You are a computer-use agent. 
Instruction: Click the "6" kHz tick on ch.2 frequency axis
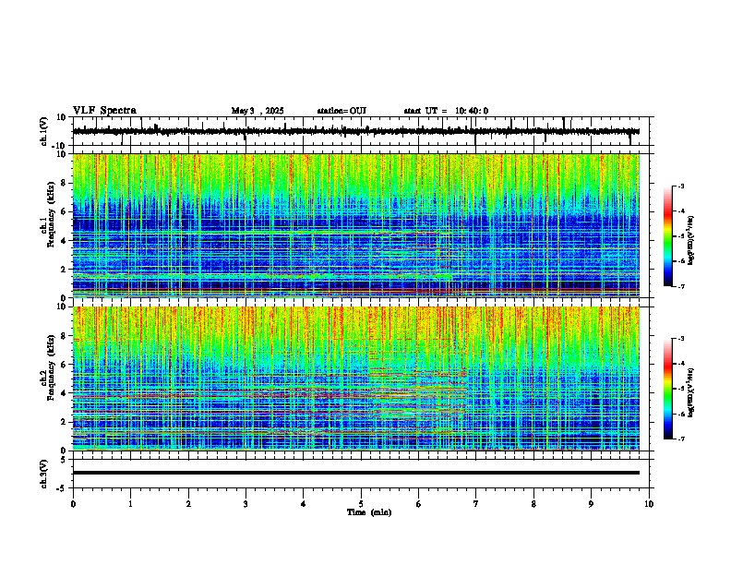point(65,364)
